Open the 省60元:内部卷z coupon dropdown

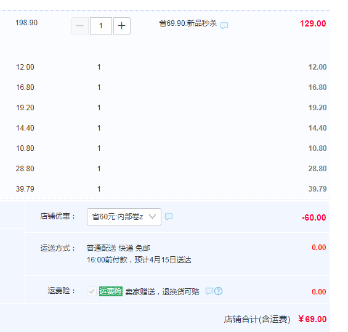coord(124,217)
